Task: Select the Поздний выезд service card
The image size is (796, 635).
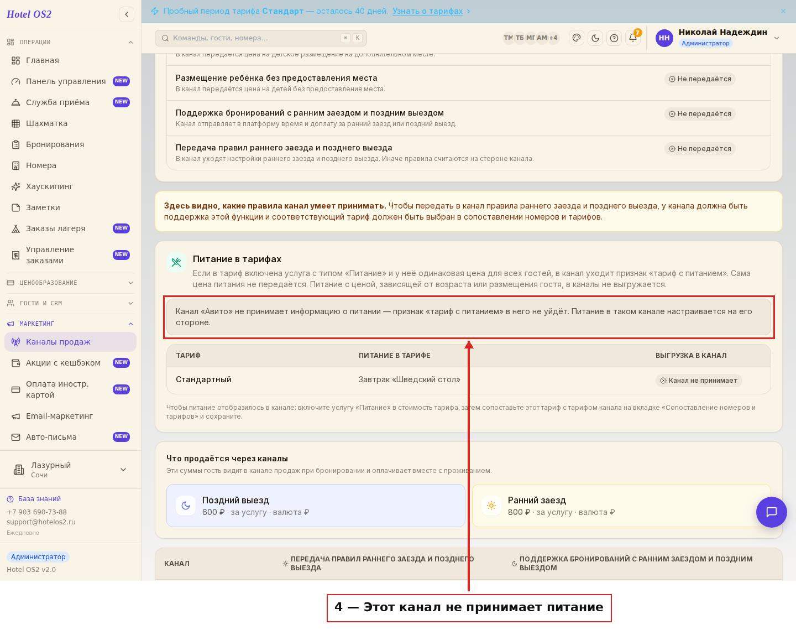Action: pyautogui.click(x=316, y=506)
